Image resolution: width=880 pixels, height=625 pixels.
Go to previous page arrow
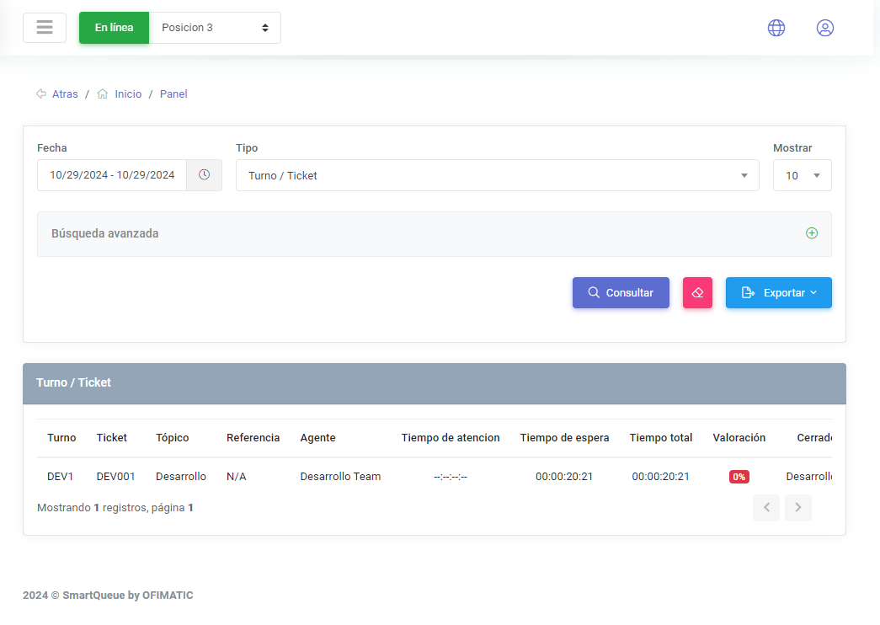pyautogui.click(x=765, y=508)
